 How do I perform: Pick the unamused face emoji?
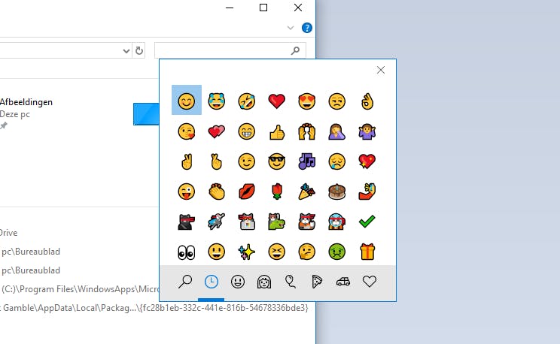pos(336,101)
